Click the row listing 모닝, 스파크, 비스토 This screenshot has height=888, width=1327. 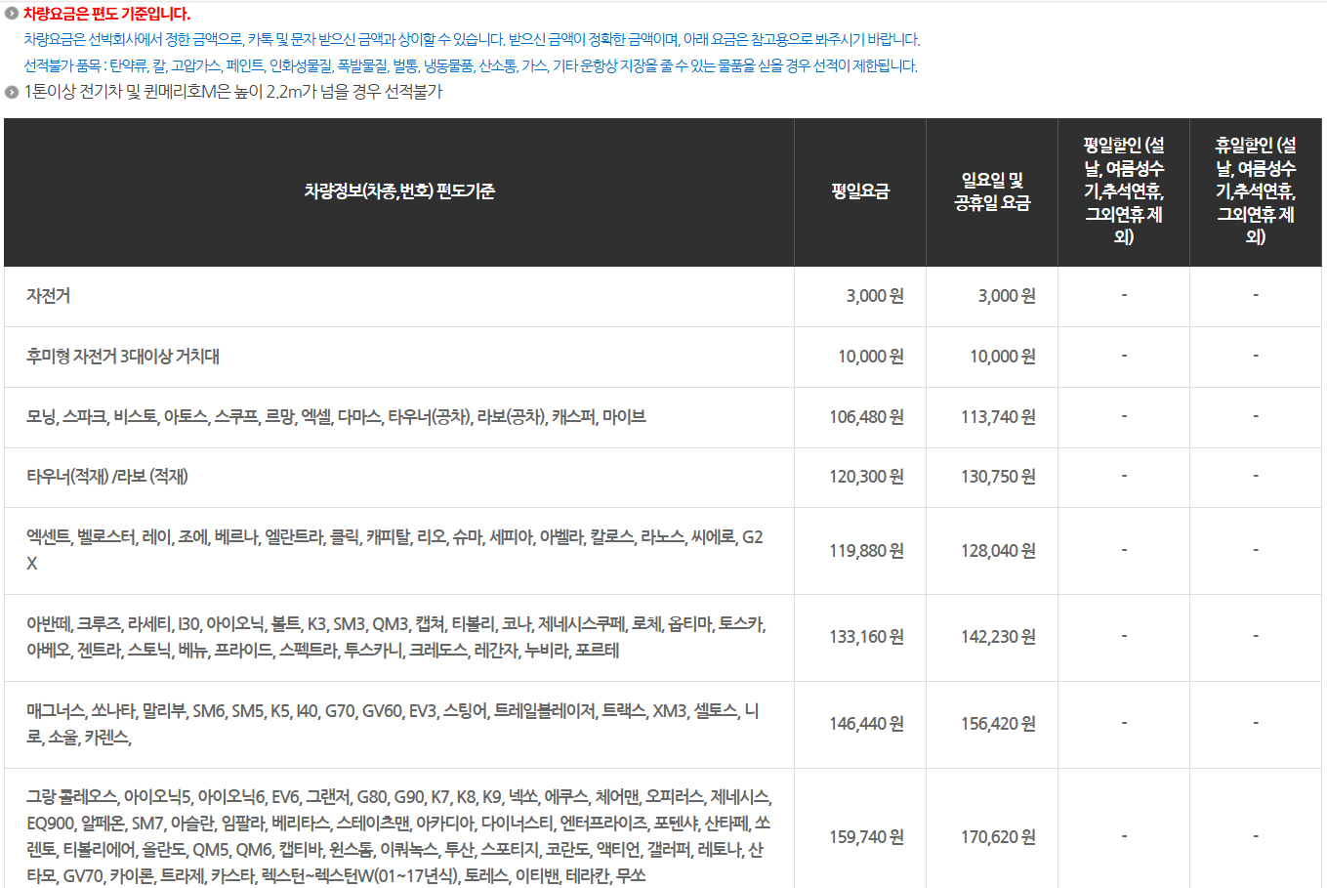coord(336,417)
